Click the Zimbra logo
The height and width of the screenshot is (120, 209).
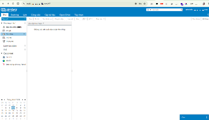[x=9, y=10]
